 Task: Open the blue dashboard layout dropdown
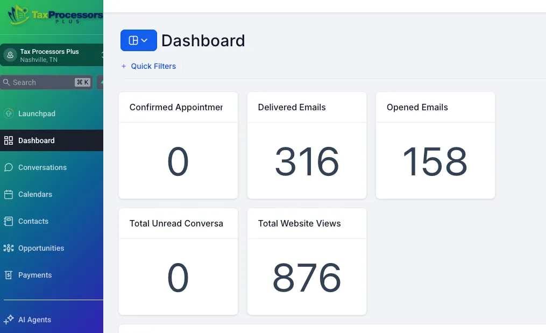[x=139, y=40]
